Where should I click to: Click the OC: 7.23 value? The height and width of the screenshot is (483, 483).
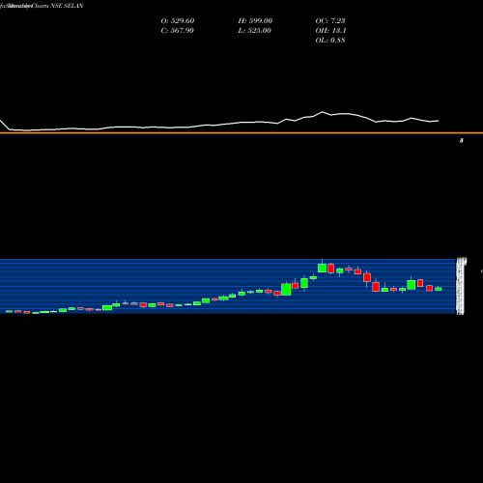[330, 21]
